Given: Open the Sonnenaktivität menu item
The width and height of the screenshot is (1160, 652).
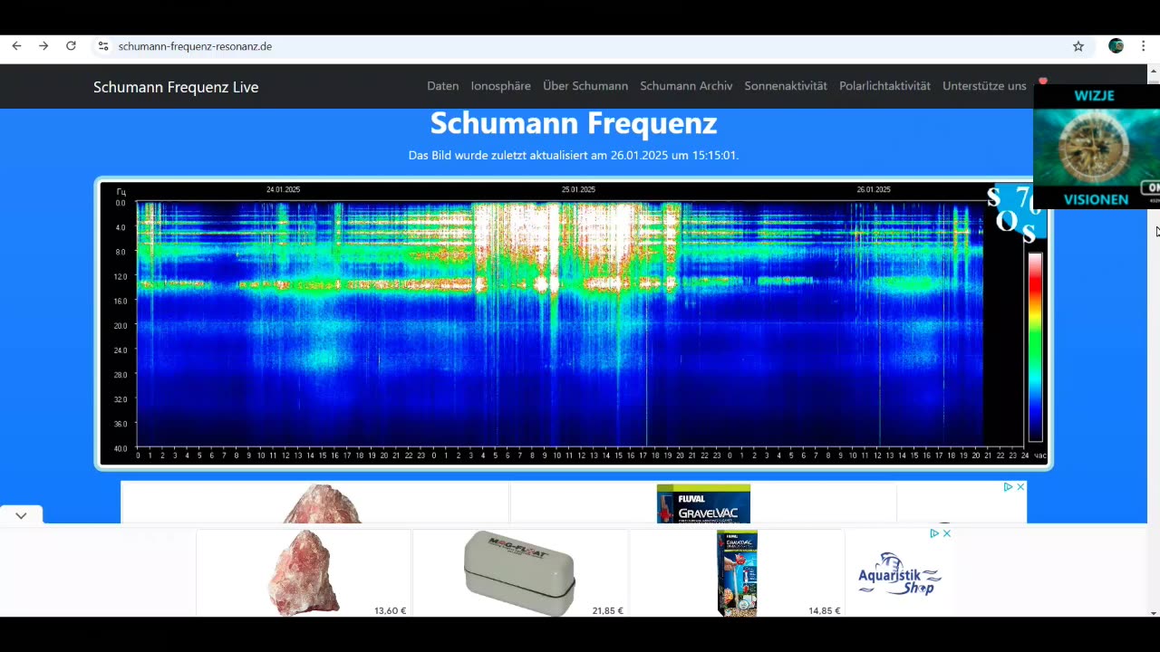Looking at the screenshot, I should point(786,86).
